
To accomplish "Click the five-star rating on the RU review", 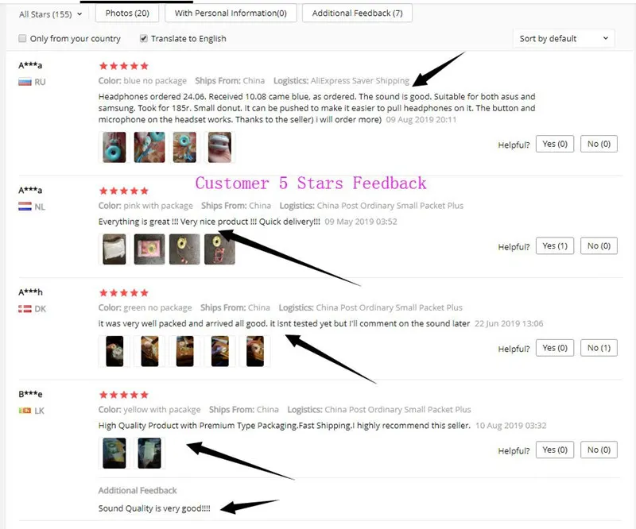I will tap(124, 66).
